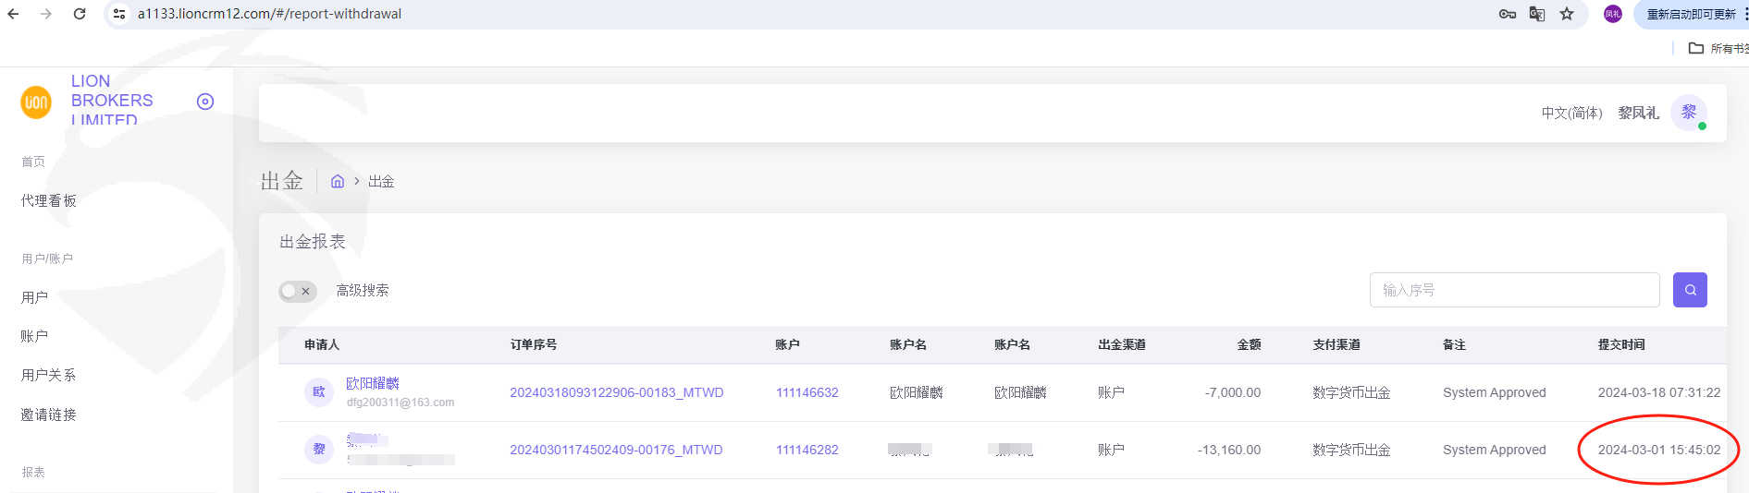Screen dimensions: 1749x493
Task: Click the purple search icon button
Action: coord(1690,290)
